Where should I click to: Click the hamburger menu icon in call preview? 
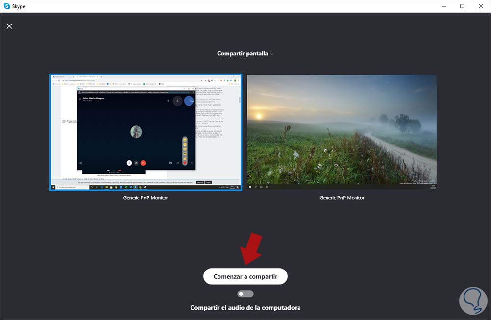(80, 99)
